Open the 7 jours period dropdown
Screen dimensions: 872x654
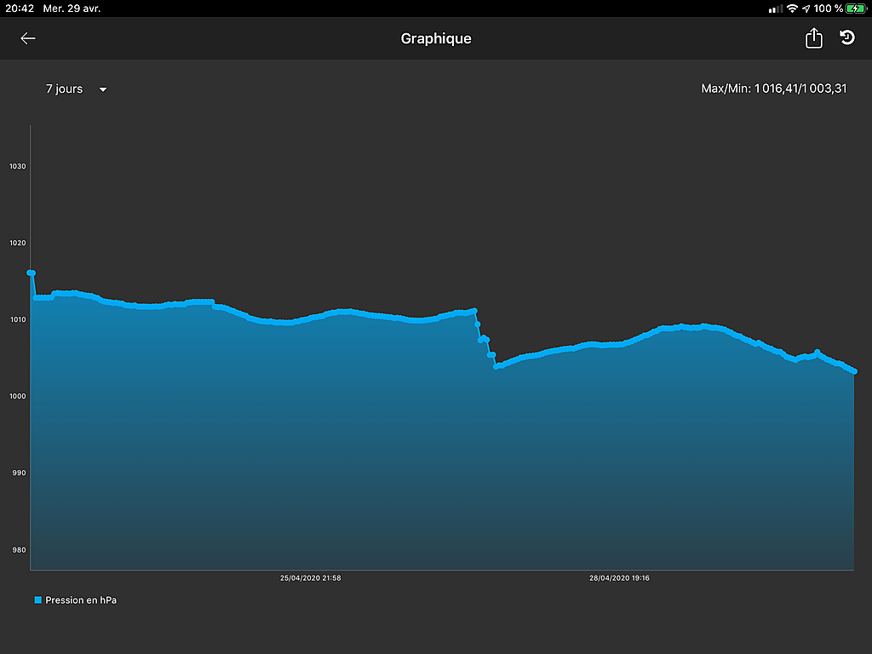click(76, 89)
